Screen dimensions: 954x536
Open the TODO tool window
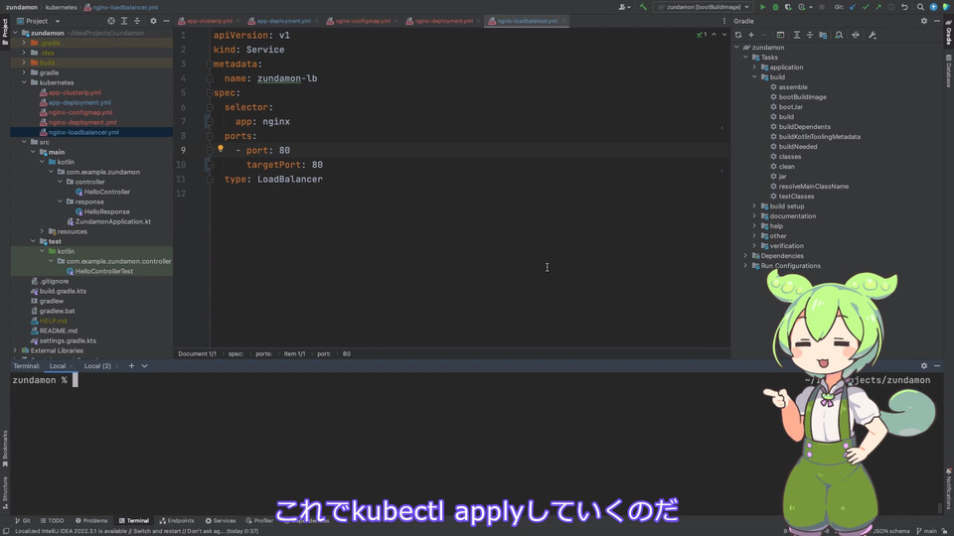(52, 521)
